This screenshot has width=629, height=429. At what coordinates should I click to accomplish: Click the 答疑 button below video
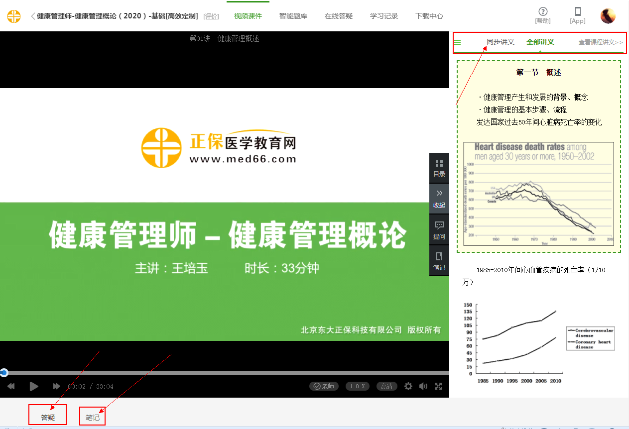(48, 418)
